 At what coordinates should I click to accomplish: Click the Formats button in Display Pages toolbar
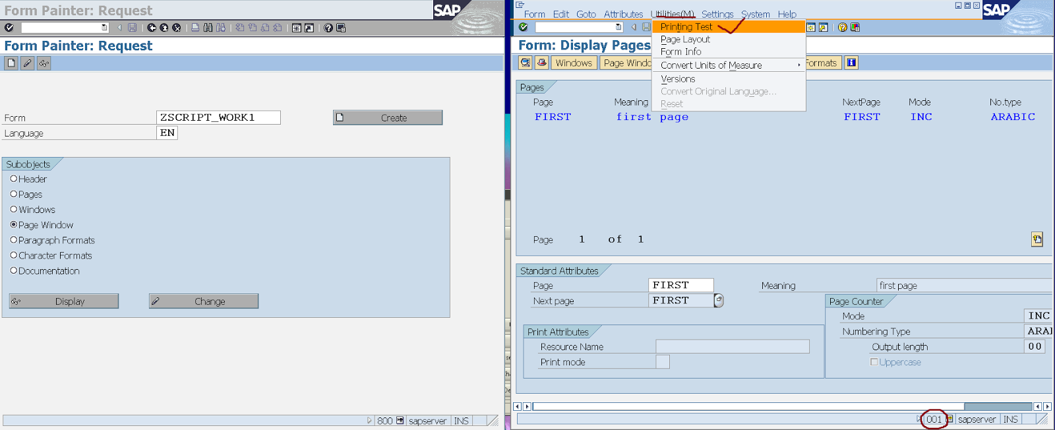click(x=822, y=63)
